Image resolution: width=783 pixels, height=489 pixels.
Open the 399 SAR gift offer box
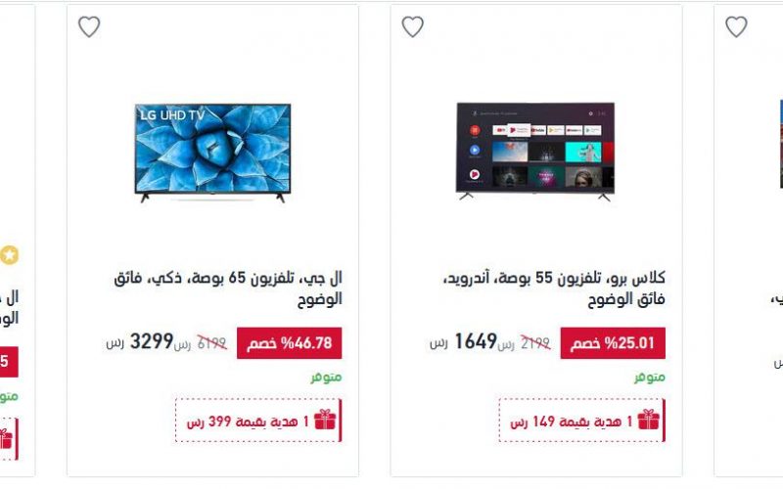coord(258,421)
